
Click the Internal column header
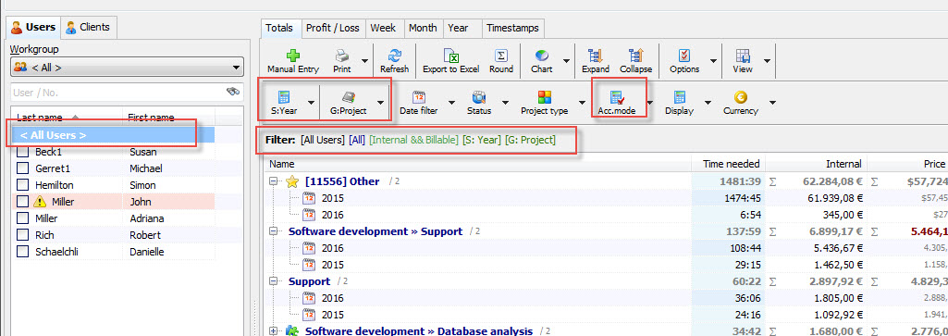[x=816, y=164]
